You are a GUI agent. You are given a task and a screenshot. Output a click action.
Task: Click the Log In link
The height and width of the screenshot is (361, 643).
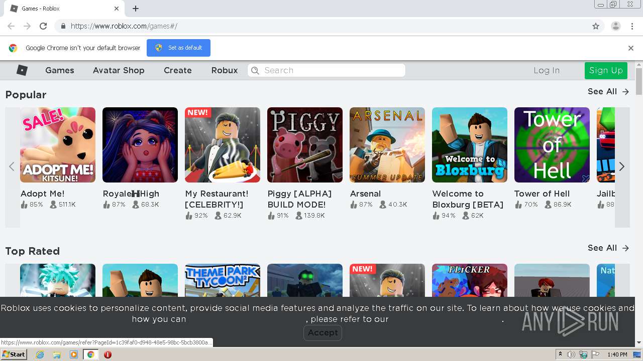547,70
